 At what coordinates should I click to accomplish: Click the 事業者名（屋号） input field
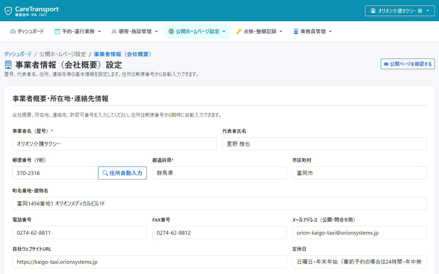click(x=115, y=144)
